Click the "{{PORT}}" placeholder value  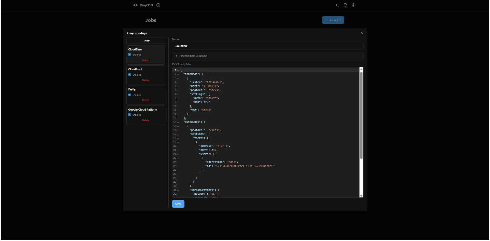[210, 86]
